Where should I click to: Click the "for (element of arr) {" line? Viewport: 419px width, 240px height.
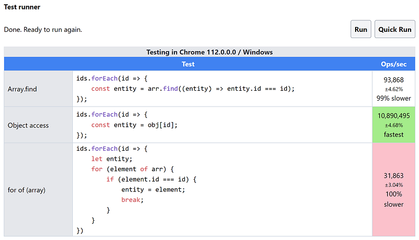[x=133, y=169]
